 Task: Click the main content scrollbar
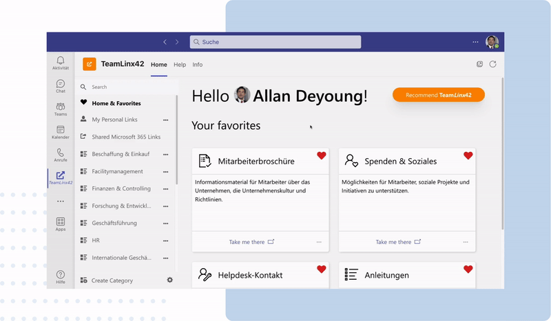pos(503,154)
